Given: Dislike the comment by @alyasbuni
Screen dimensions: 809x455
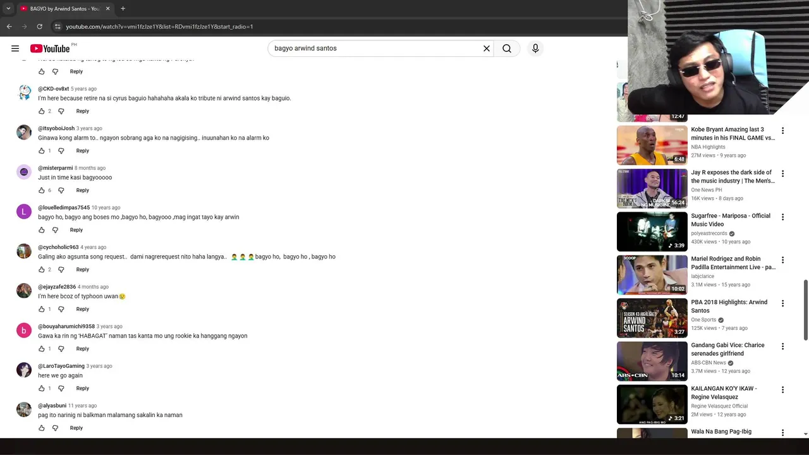Looking at the screenshot, I should click(55, 428).
